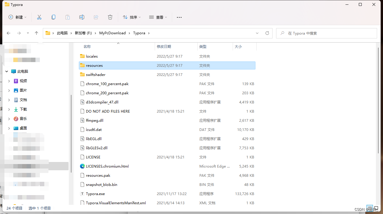383x214 pixels.
Task: Click the Rename icon in toolbar
Action: tap(82, 17)
